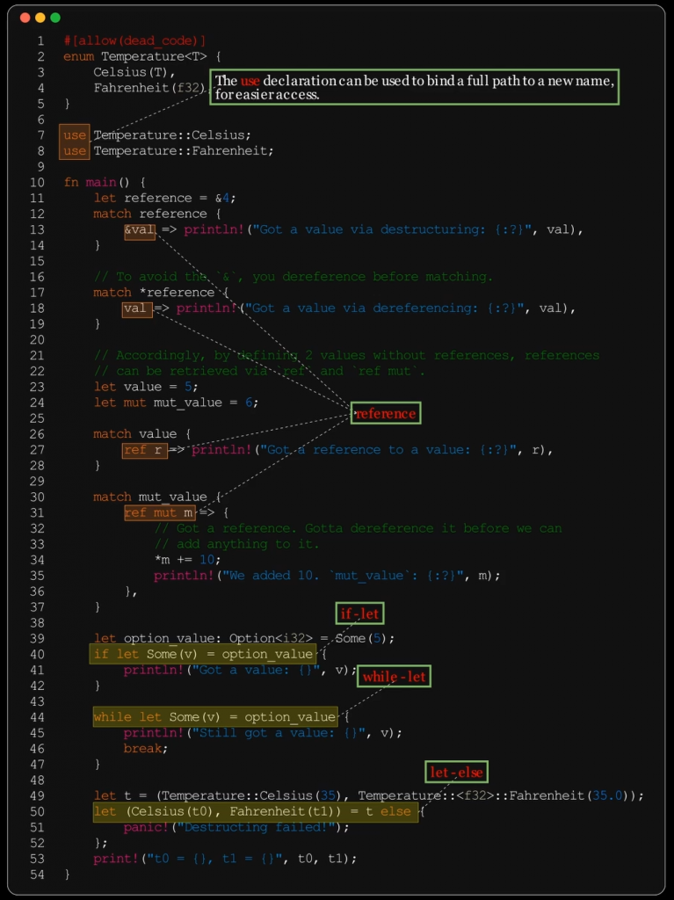Select the "if-let" annotation label
This screenshot has width=674, height=900.
pyautogui.click(x=361, y=613)
